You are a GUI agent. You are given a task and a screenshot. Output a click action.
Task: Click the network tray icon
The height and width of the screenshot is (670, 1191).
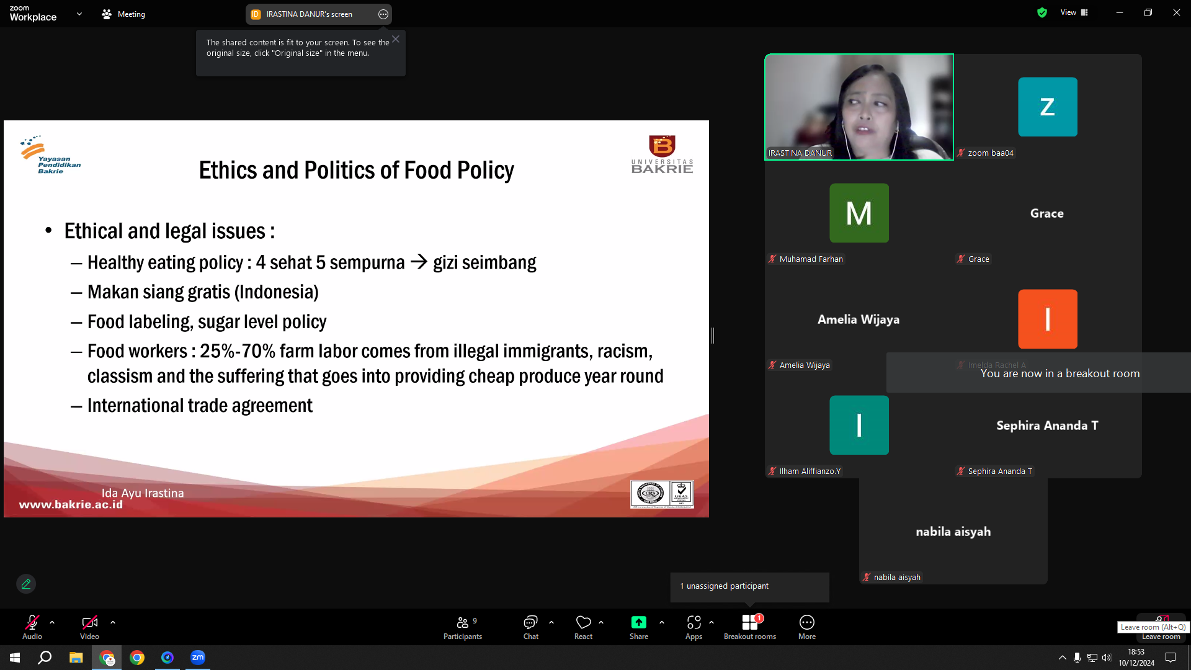tap(1092, 658)
